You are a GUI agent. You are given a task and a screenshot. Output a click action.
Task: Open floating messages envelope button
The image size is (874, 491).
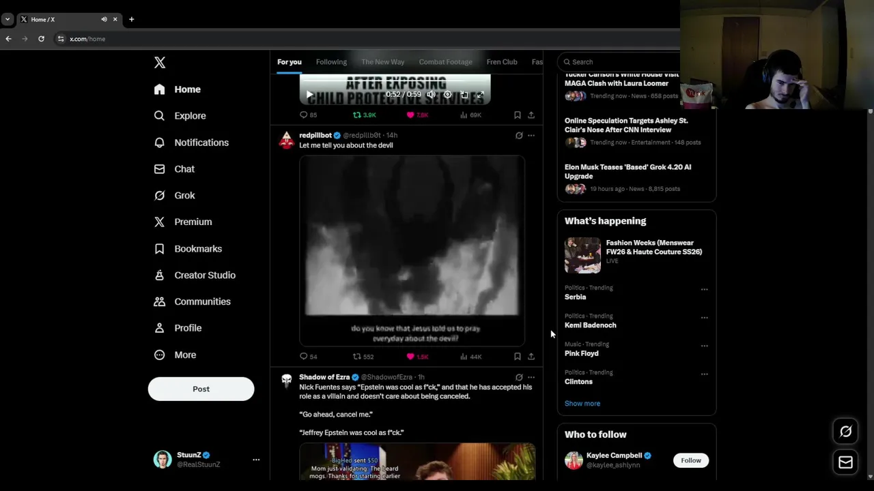(x=845, y=462)
